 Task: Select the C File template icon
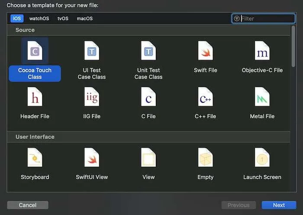coord(148,97)
